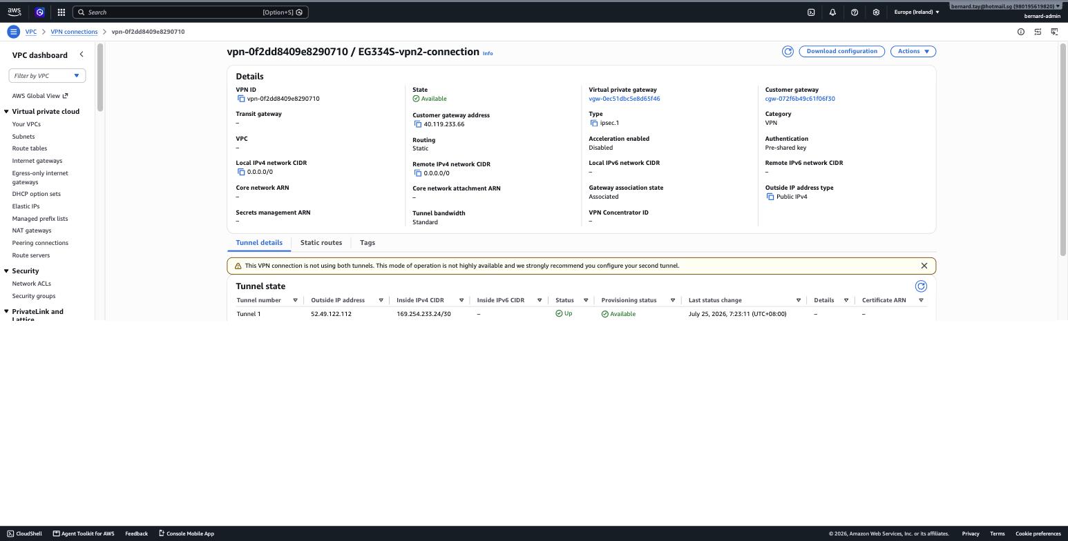The height and width of the screenshot is (541, 1068).
Task: Open the settings gear in the top bar
Action: pyautogui.click(x=876, y=12)
